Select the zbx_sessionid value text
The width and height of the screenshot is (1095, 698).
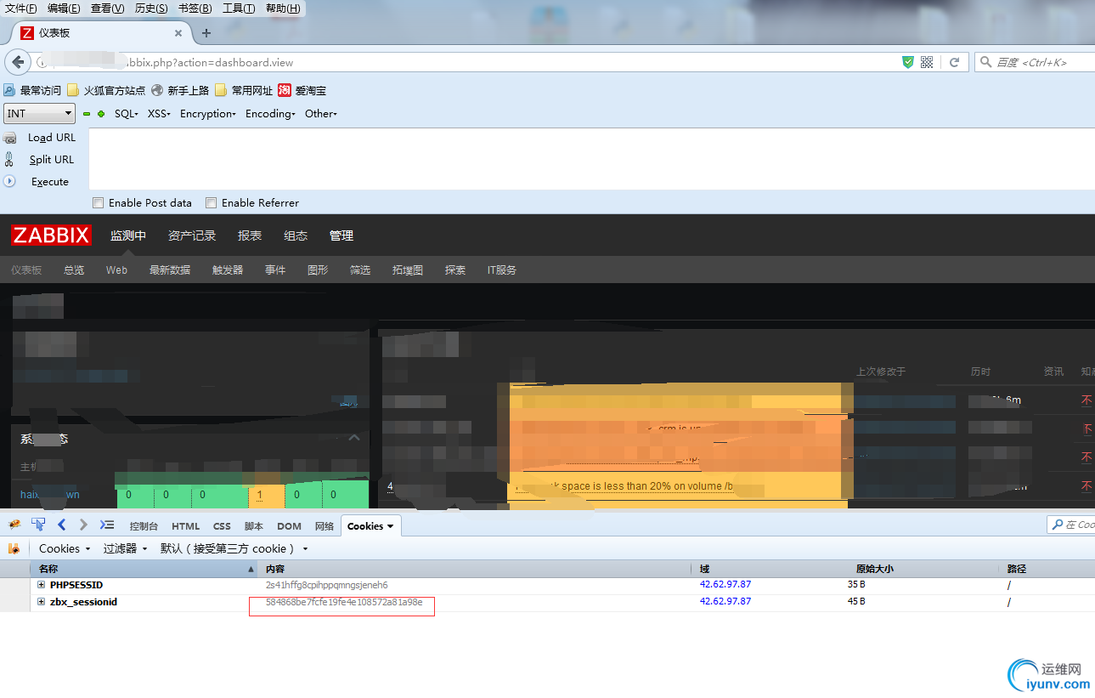point(344,602)
